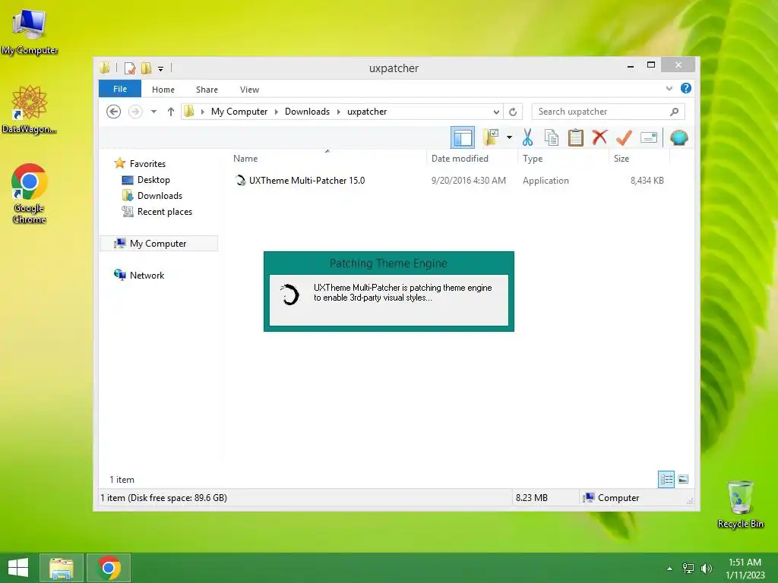This screenshot has height=583, width=778.
Task: Select Favorites in the navigation pane
Action: tap(147, 164)
